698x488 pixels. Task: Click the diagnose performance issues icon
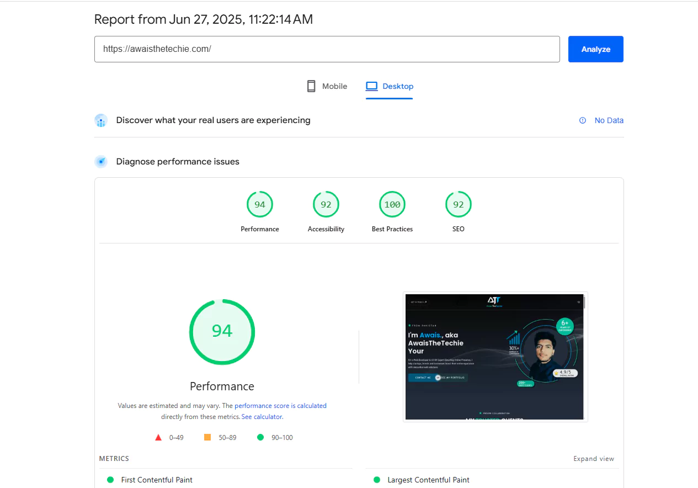coord(101,162)
